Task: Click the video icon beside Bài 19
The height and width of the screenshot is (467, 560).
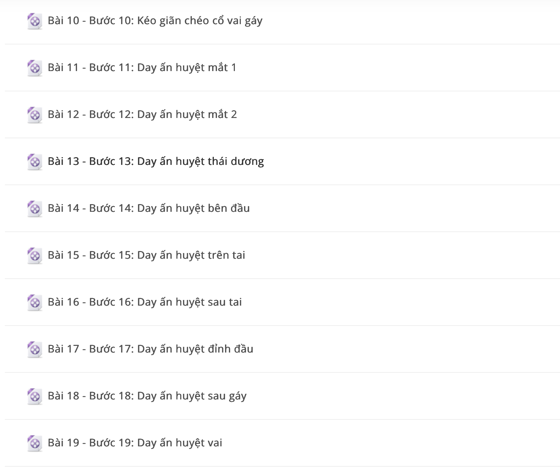Action: click(35, 443)
